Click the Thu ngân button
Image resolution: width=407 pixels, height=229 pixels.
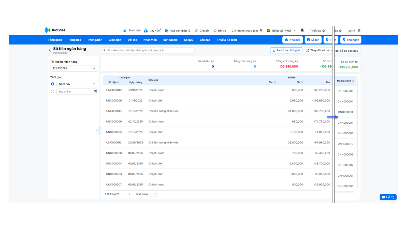tap(351, 40)
